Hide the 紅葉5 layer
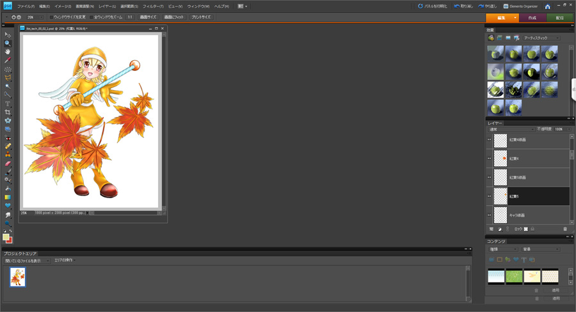The image size is (576, 312). (x=489, y=196)
